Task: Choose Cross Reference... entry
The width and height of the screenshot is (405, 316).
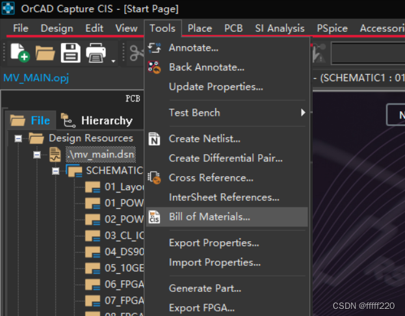Action: [227, 178]
